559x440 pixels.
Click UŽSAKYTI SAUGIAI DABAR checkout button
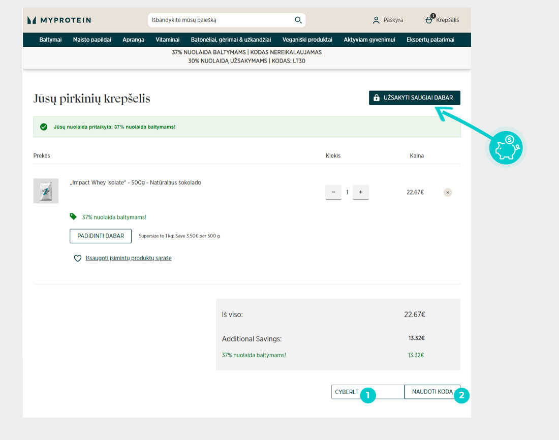[415, 98]
